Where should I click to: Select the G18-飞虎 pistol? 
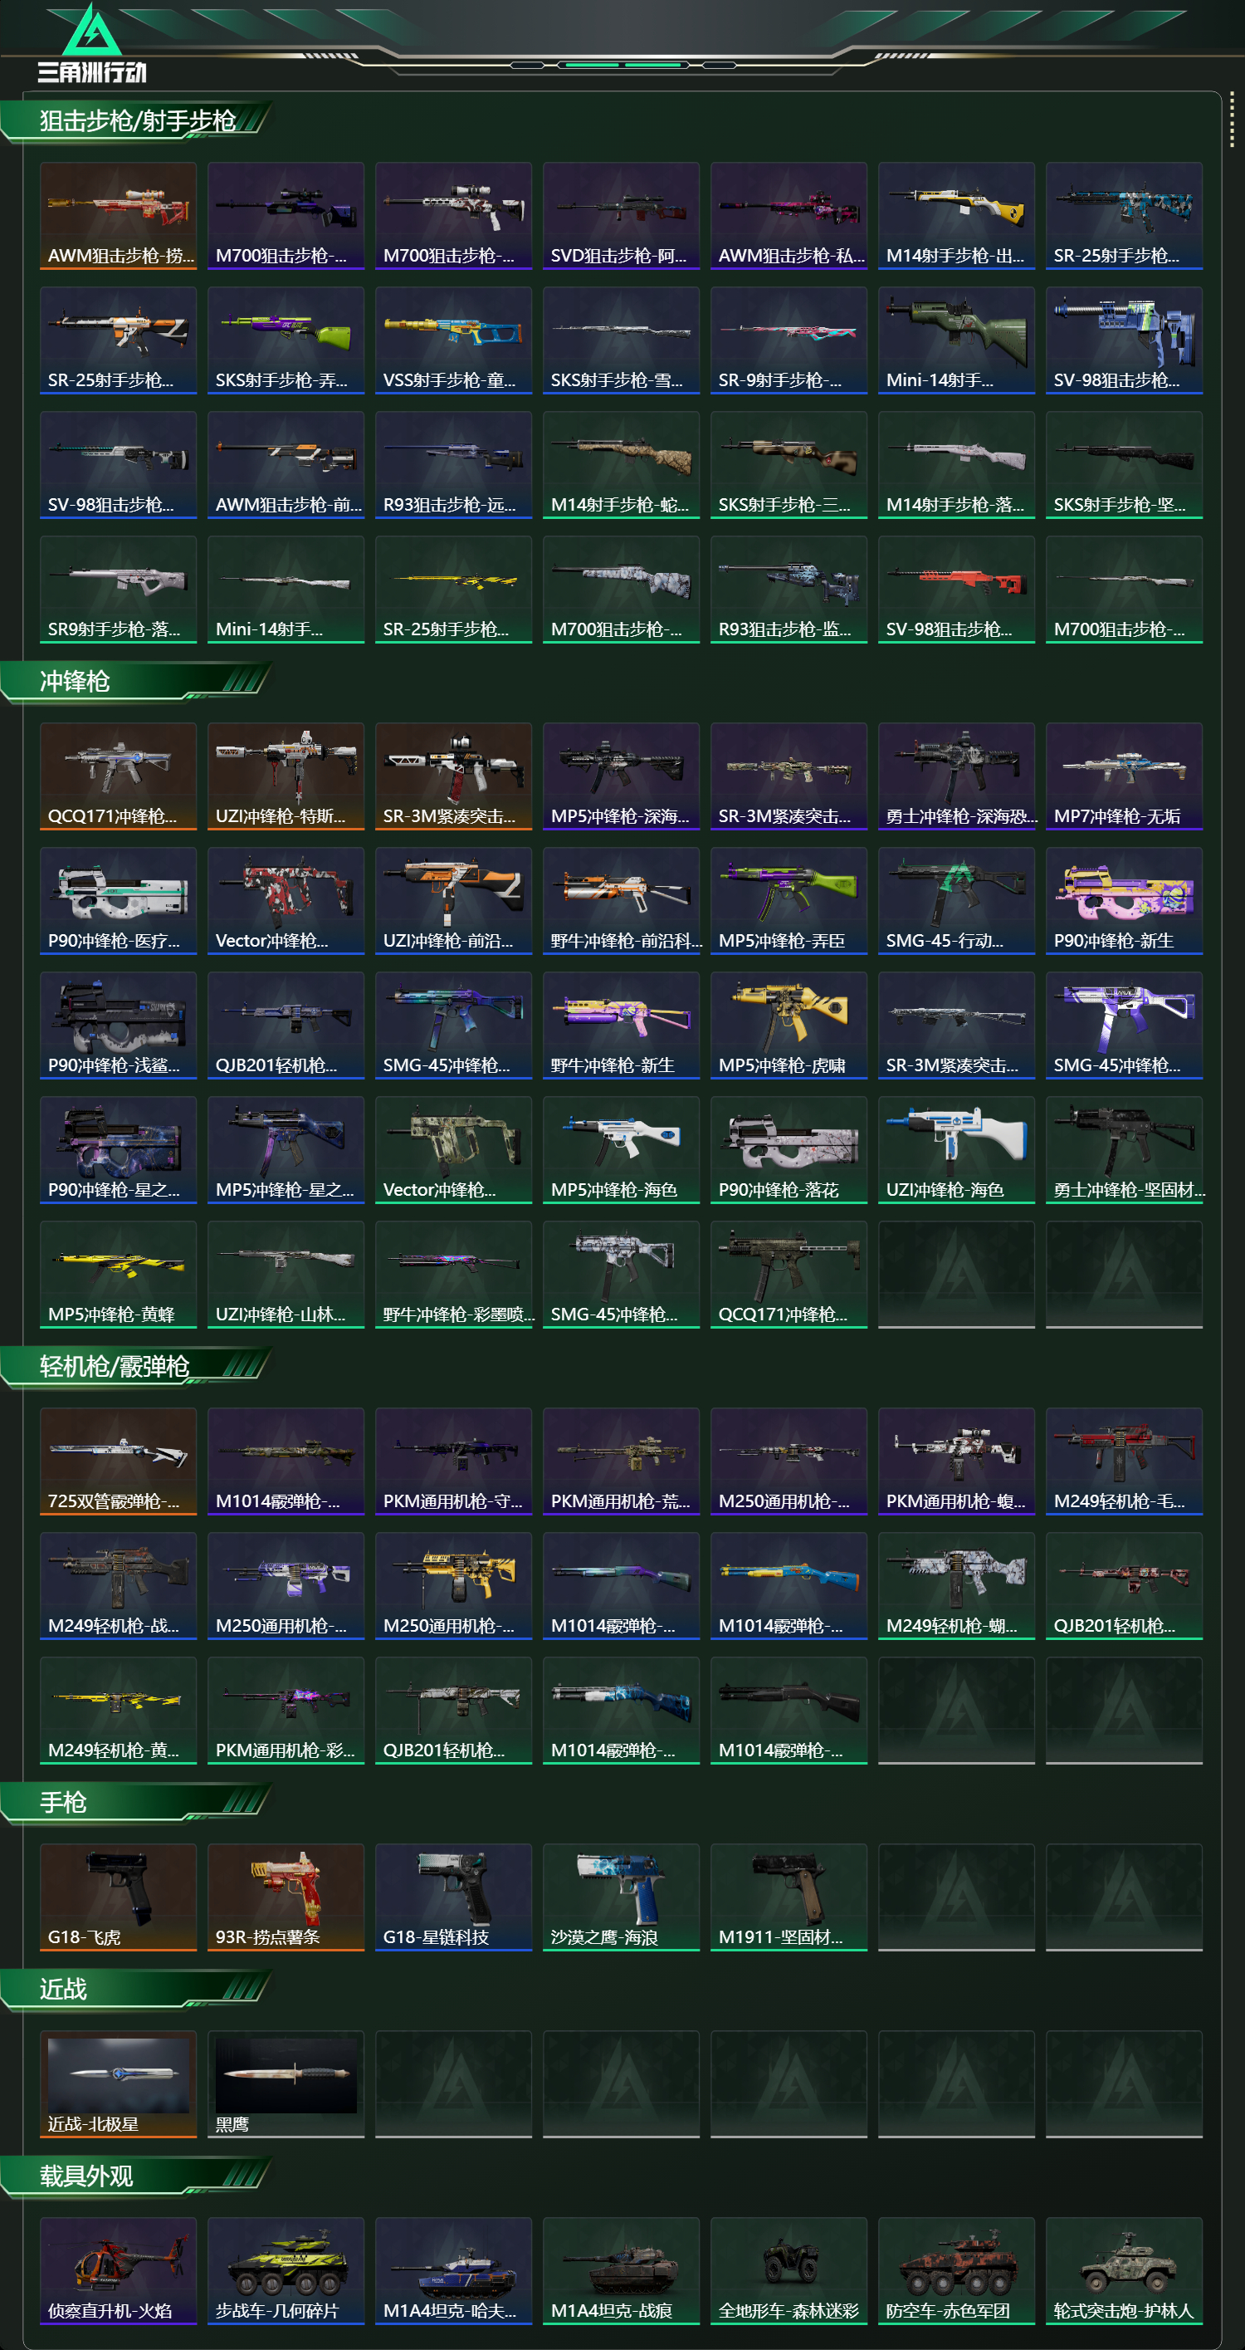pos(118,1897)
